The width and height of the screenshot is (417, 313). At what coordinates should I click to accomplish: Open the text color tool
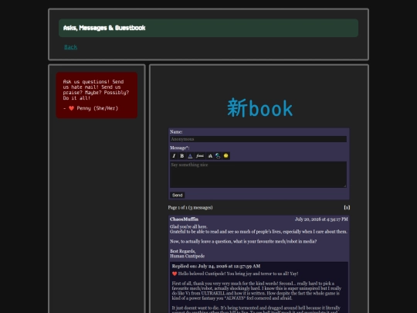point(190,156)
